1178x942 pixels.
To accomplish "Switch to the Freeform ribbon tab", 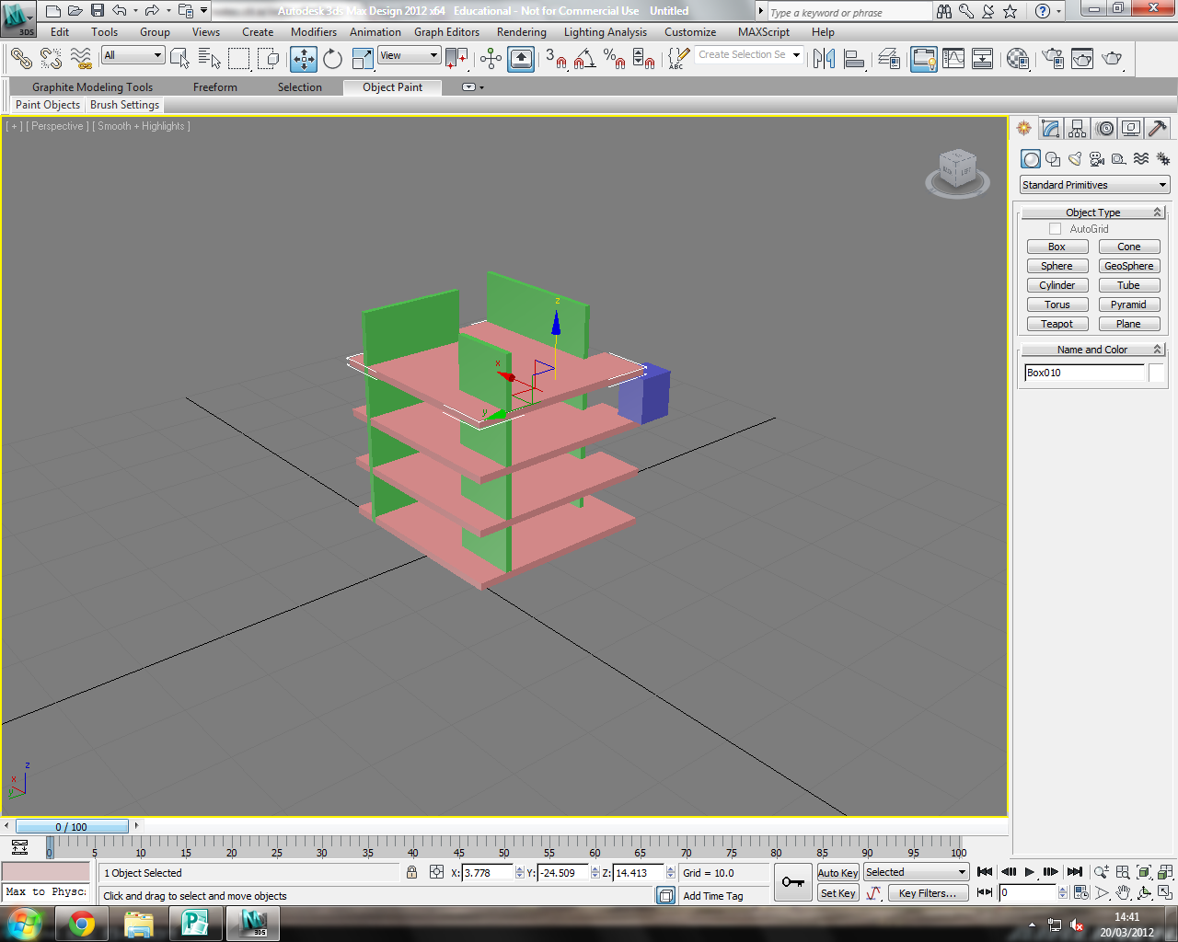I will (x=214, y=87).
